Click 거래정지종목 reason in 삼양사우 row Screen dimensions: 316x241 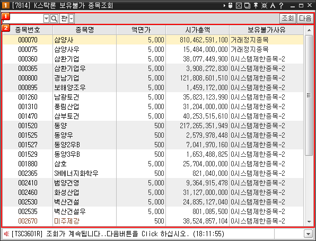(250, 50)
